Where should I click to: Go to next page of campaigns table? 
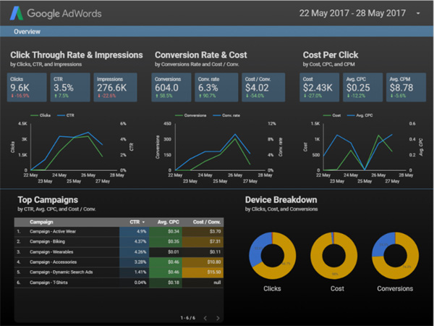218,318
